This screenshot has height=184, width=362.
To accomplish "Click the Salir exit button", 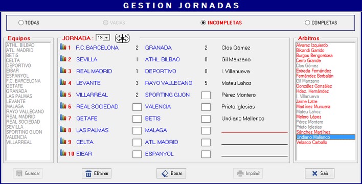I will click(x=320, y=173).
